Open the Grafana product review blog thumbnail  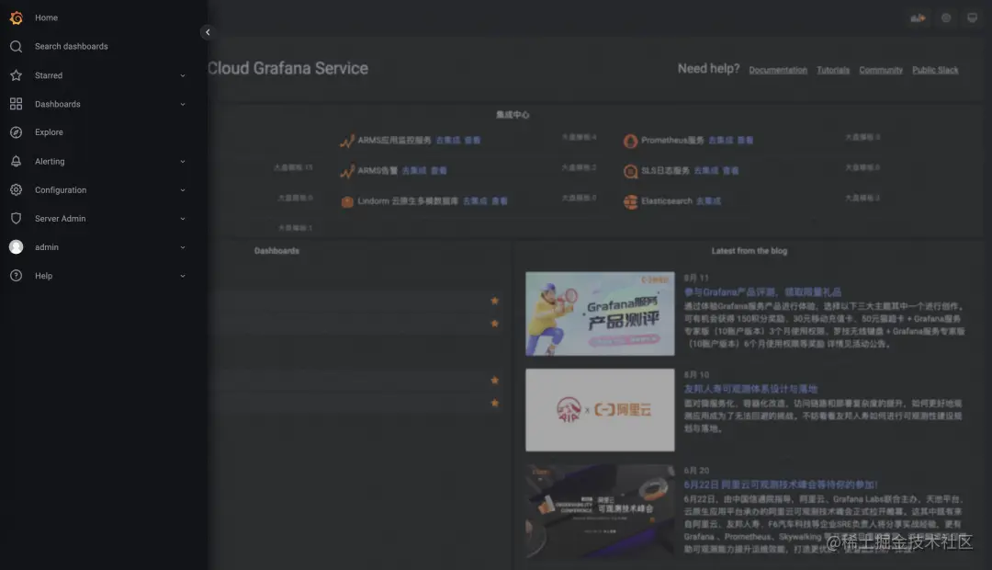coord(600,313)
